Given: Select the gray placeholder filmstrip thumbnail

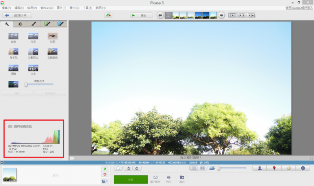Looking at the screenshot, I should pyautogui.click(x=168, y=15).
